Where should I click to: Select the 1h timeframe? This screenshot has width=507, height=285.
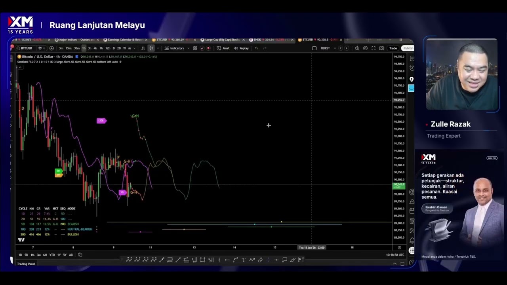84,48
